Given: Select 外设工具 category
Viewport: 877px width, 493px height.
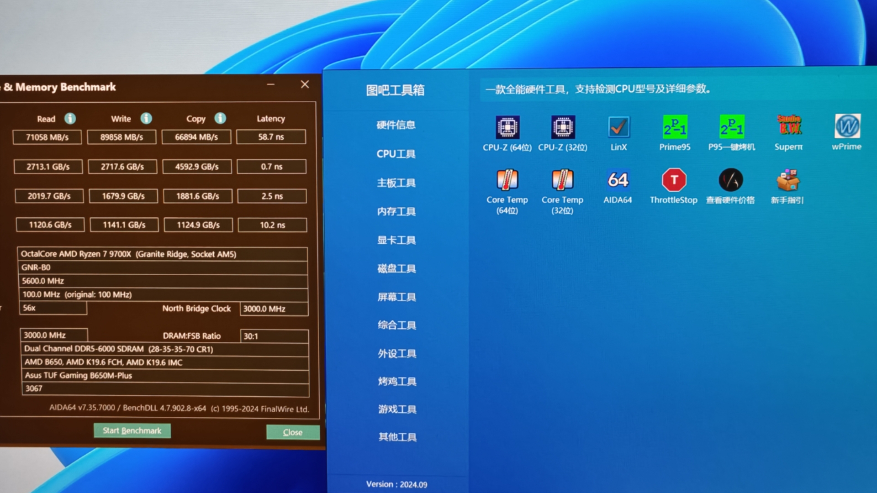Looking at the screenshot, I should tap(397, 354).
